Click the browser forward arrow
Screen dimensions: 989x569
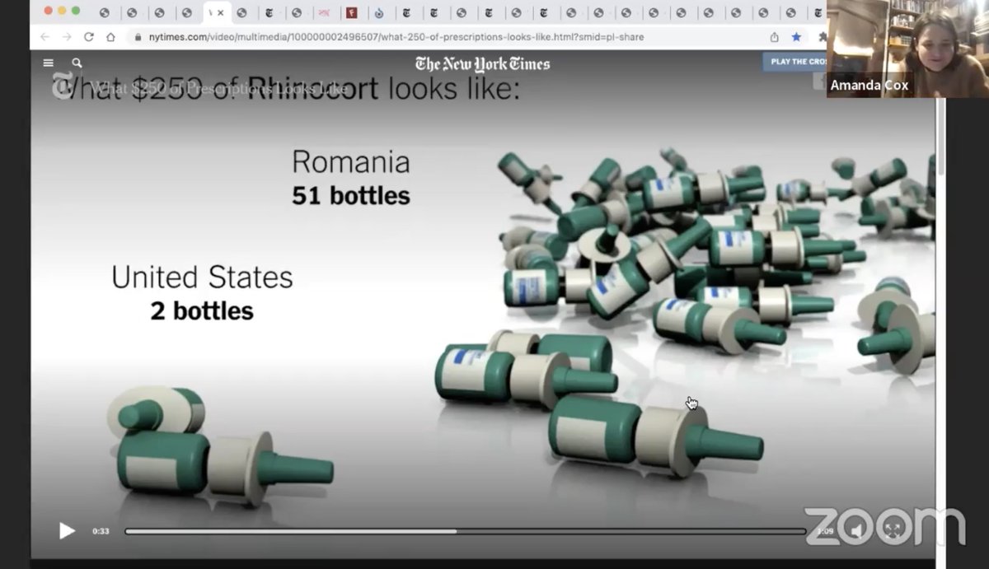(x=67, y=37)
